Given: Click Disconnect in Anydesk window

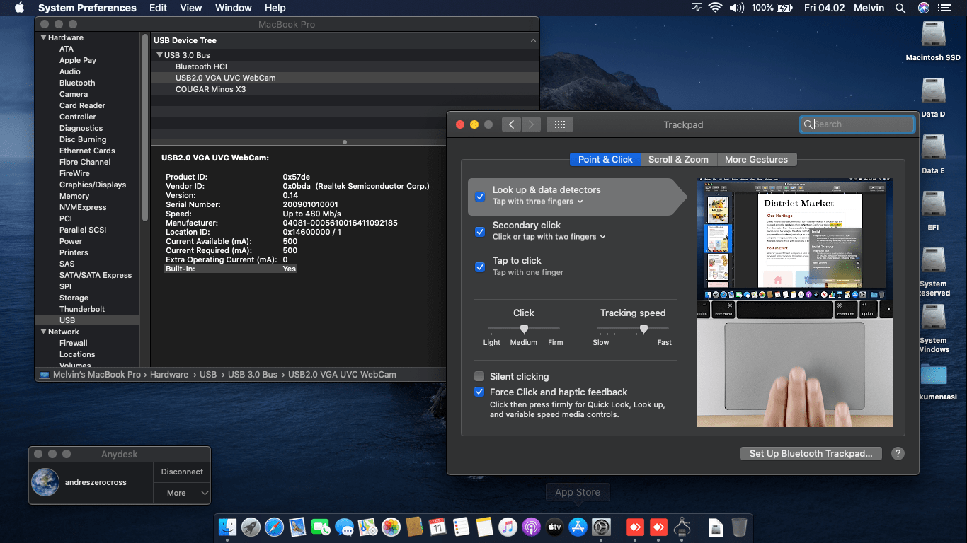Looking at the screenshot, I should click(182, 472).
